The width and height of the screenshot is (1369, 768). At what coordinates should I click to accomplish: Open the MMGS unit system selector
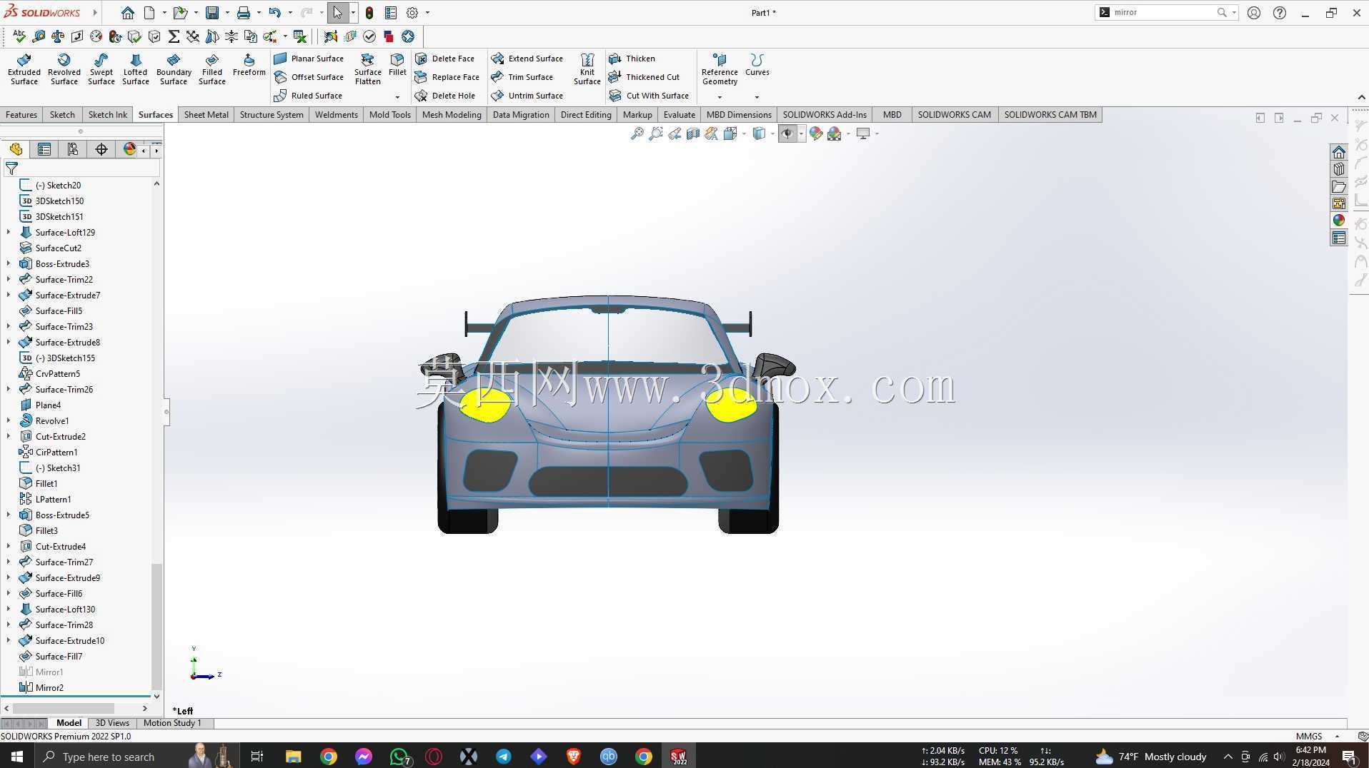(1317, 737)
